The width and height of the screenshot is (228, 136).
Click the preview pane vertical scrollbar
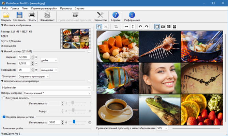click(225, 78)
